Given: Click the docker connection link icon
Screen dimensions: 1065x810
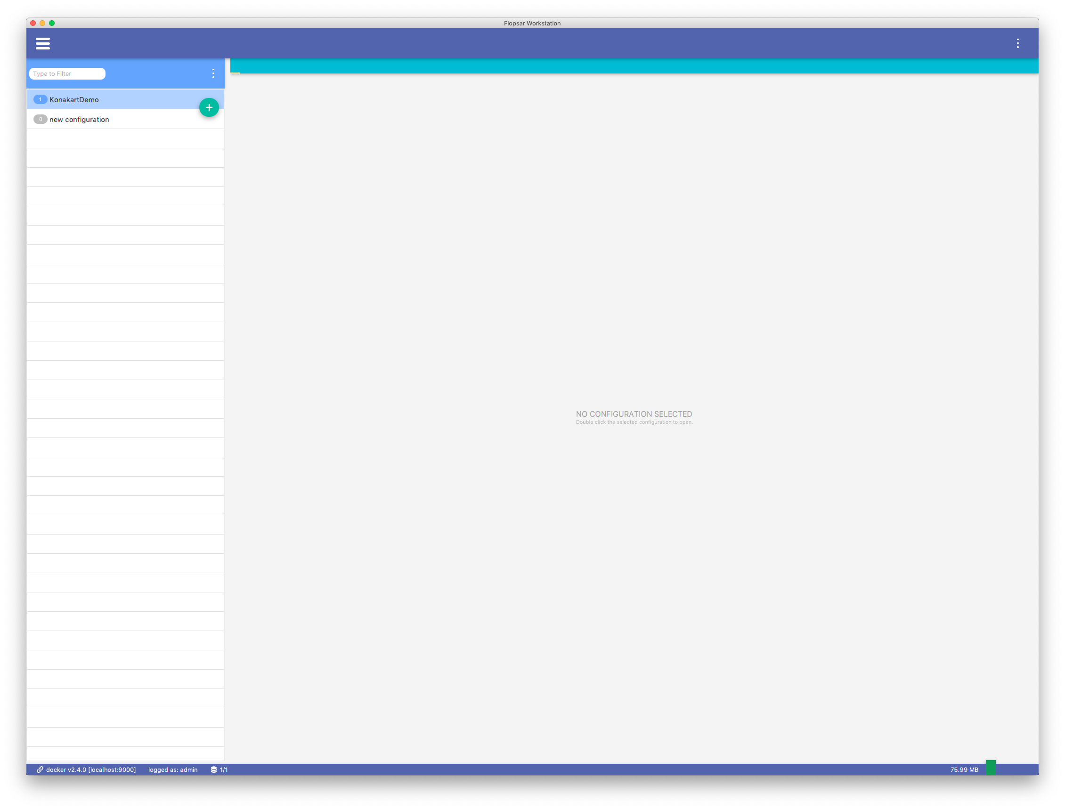Looking at the screenshot, I should [40, 769].
